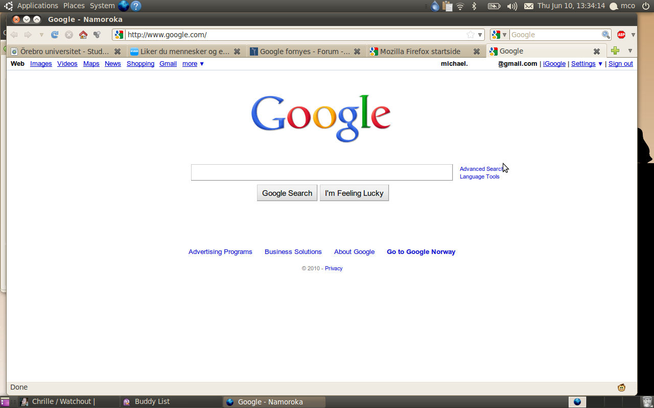
Task: Click the Stop loading icon
Action: (69, 35)
